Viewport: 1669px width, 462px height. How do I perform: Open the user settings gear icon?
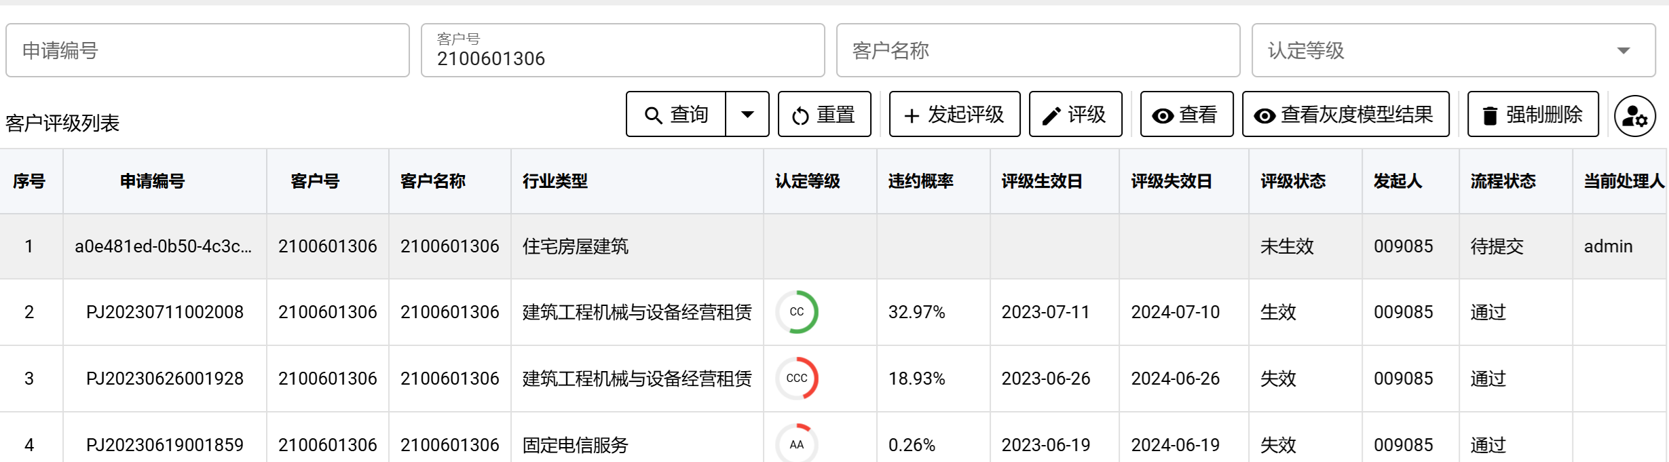(1634, 116)
